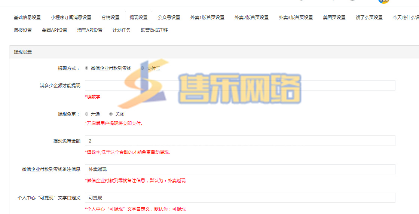
Task: Open the 计划任务 tab
Action: tap(122, 30)
